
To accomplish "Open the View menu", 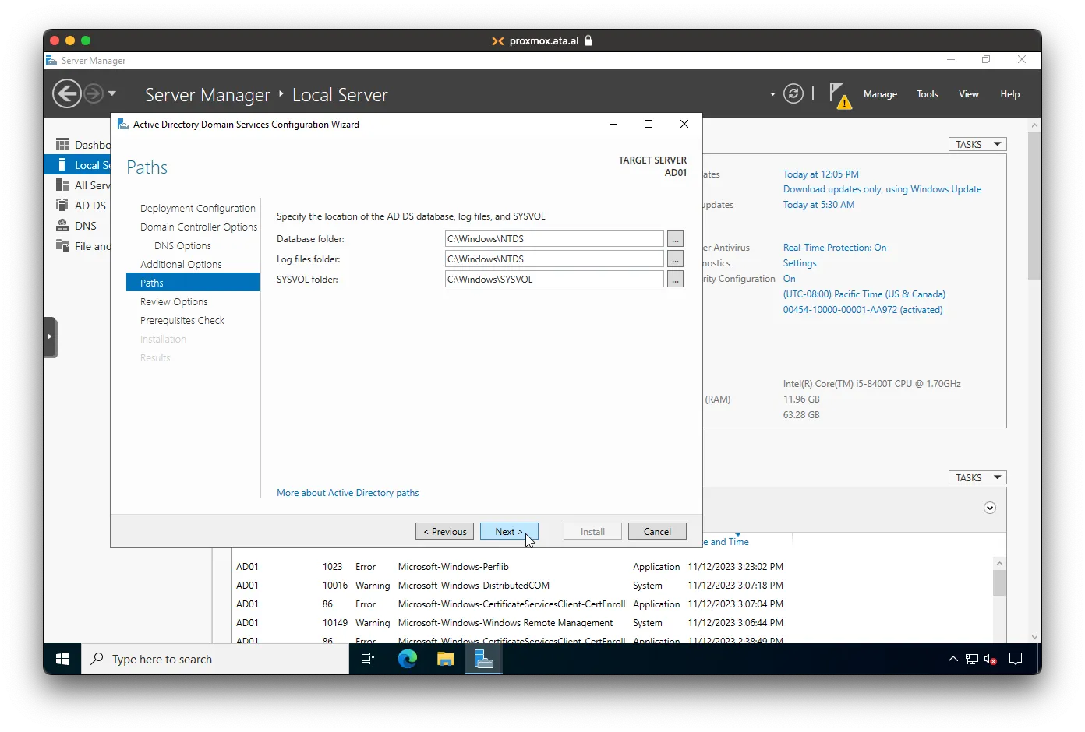I will (x=968, y=94).
